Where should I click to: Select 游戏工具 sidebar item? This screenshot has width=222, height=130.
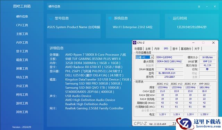tap(22, 103)
